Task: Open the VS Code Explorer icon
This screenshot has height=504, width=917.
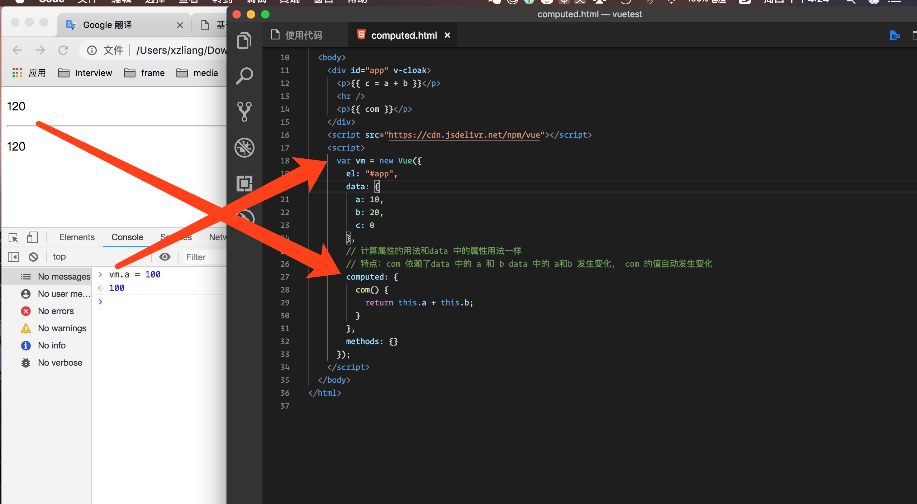Action: tap(244, 41)
